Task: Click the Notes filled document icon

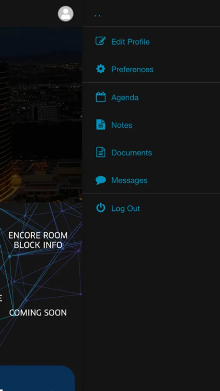Action: 101,124
